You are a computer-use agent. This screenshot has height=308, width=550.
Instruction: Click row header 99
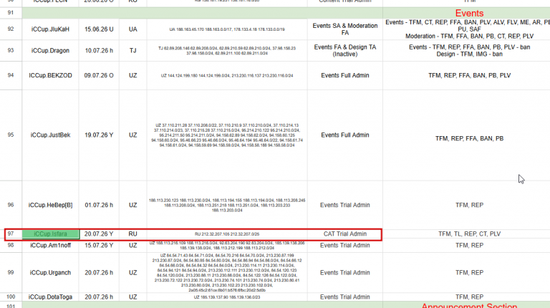11,273
